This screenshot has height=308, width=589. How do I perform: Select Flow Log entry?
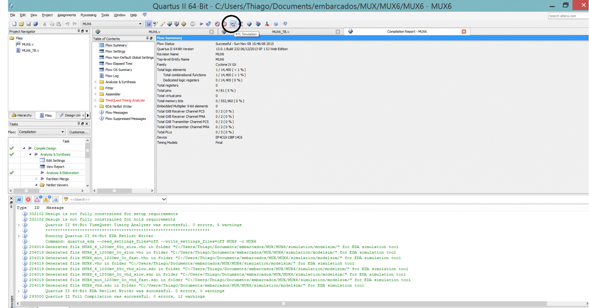[112, 76]
